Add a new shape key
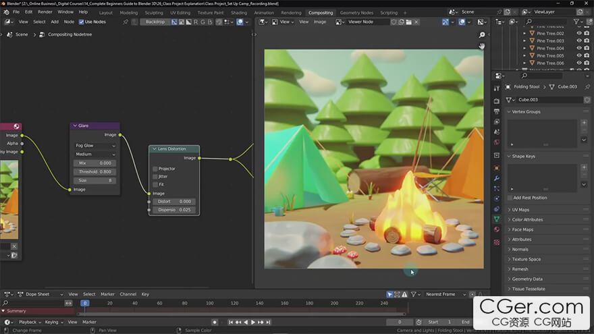Screen dimensions: 594x334 coord(584,167)
